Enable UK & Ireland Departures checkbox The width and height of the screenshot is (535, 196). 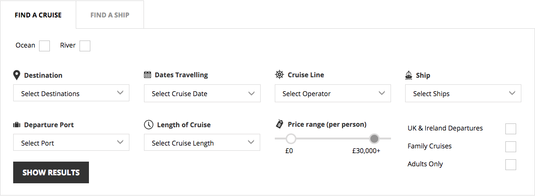click(511, 129)
